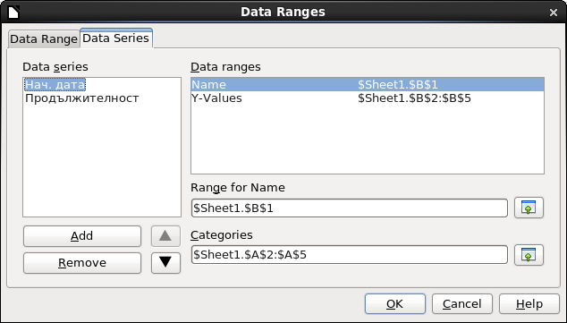Choose the Y-Values row in Data ranges
The image size is (567, 323).
click(368, 98)
